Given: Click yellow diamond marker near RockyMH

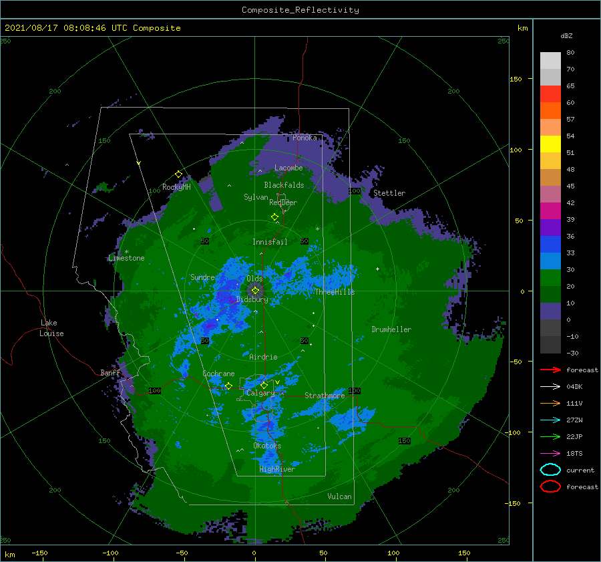Looking at the screenshot, I should pyautogui.click(x=178, y=174).
